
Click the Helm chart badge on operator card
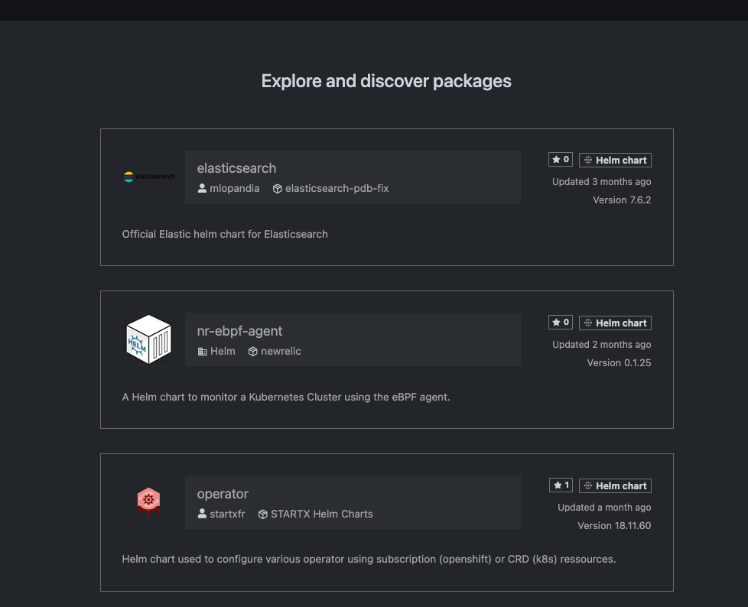pos(615,485)
